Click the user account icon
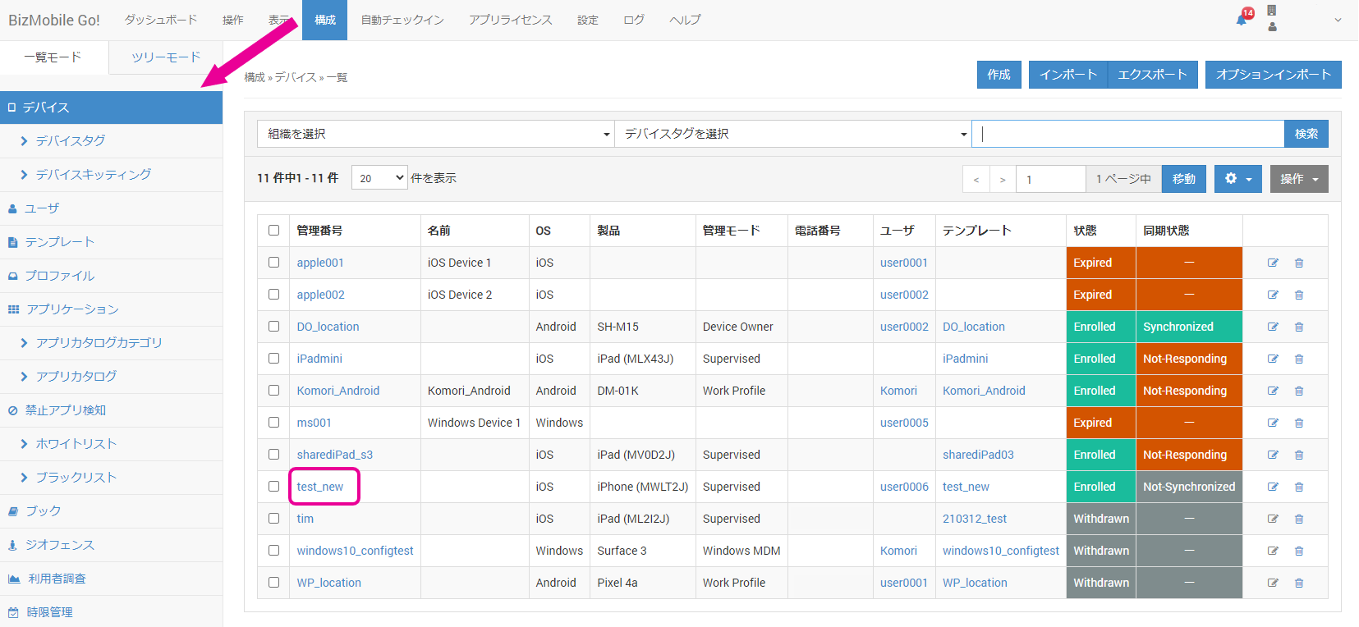Viewport: 1359px width, 627px height. pos(1272,27)
